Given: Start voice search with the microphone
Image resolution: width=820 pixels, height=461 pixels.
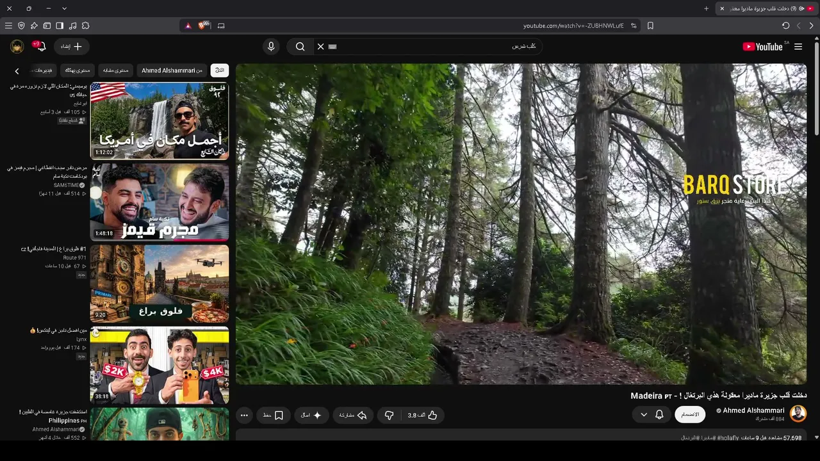Looking at the screenshot, I should click(x=271, y=47).
